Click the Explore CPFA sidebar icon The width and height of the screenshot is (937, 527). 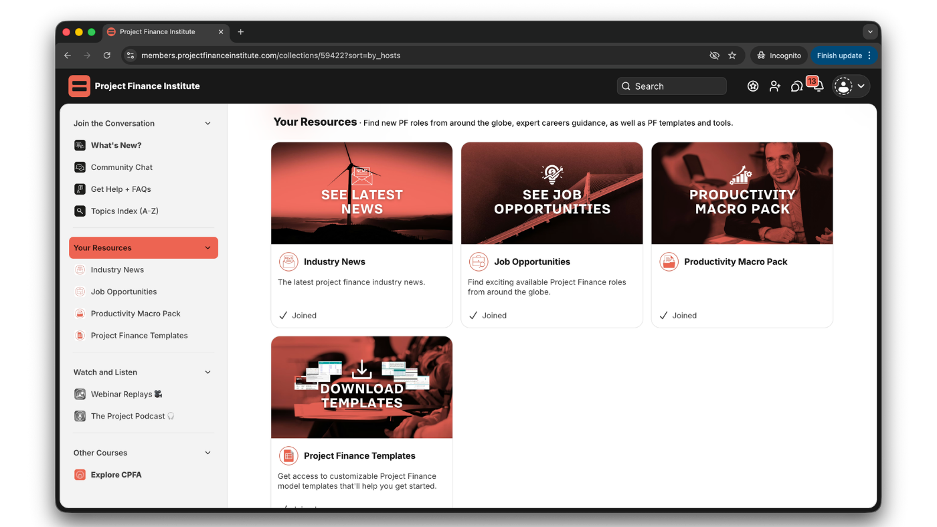coord(80,475)
